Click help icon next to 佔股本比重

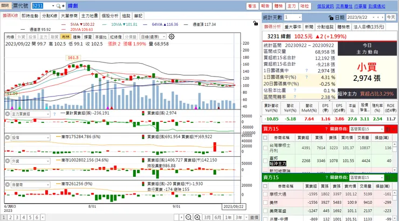[x=295, y=90]
